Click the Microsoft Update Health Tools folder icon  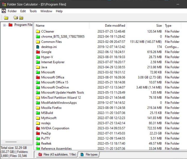click(38, 92)
